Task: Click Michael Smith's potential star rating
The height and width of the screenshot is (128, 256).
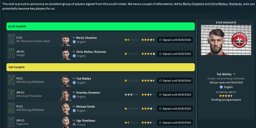Action: click(x=148, y=109)
